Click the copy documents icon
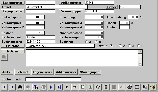Screen dimensions: 158x92 [x=145, y=87]
